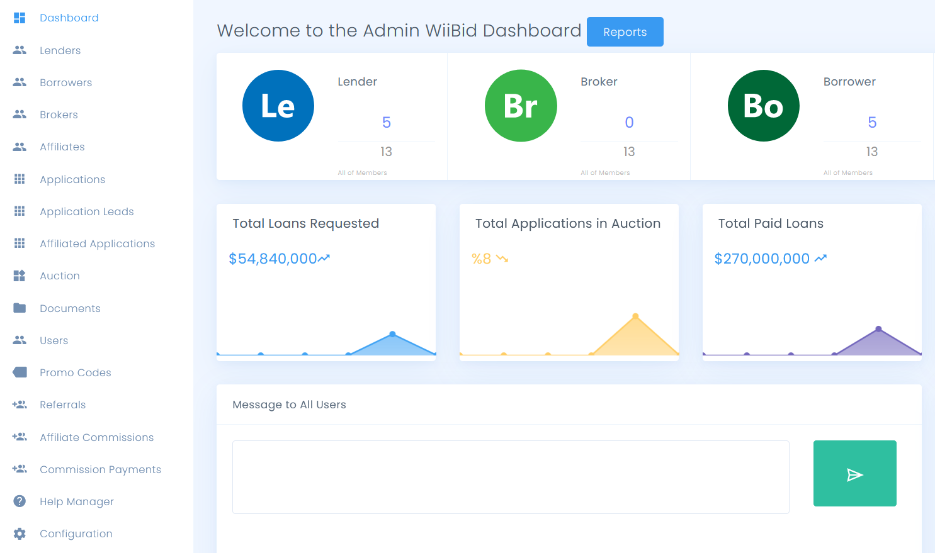Click the Referrals add-group icon
Viewport: 935px width, 553px height.
[x=20, y=405]
